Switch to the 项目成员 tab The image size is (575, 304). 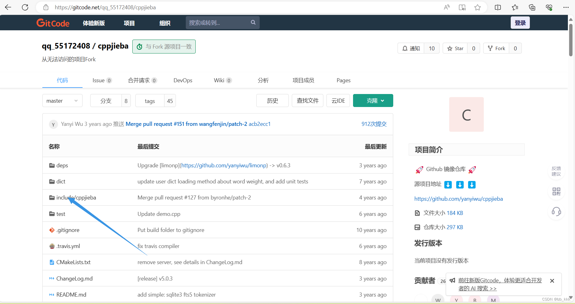pos(303,80)
